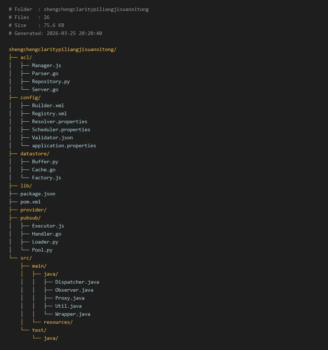Open the Cache.go file
Viewport: 328px width, 350px height.
43,170
